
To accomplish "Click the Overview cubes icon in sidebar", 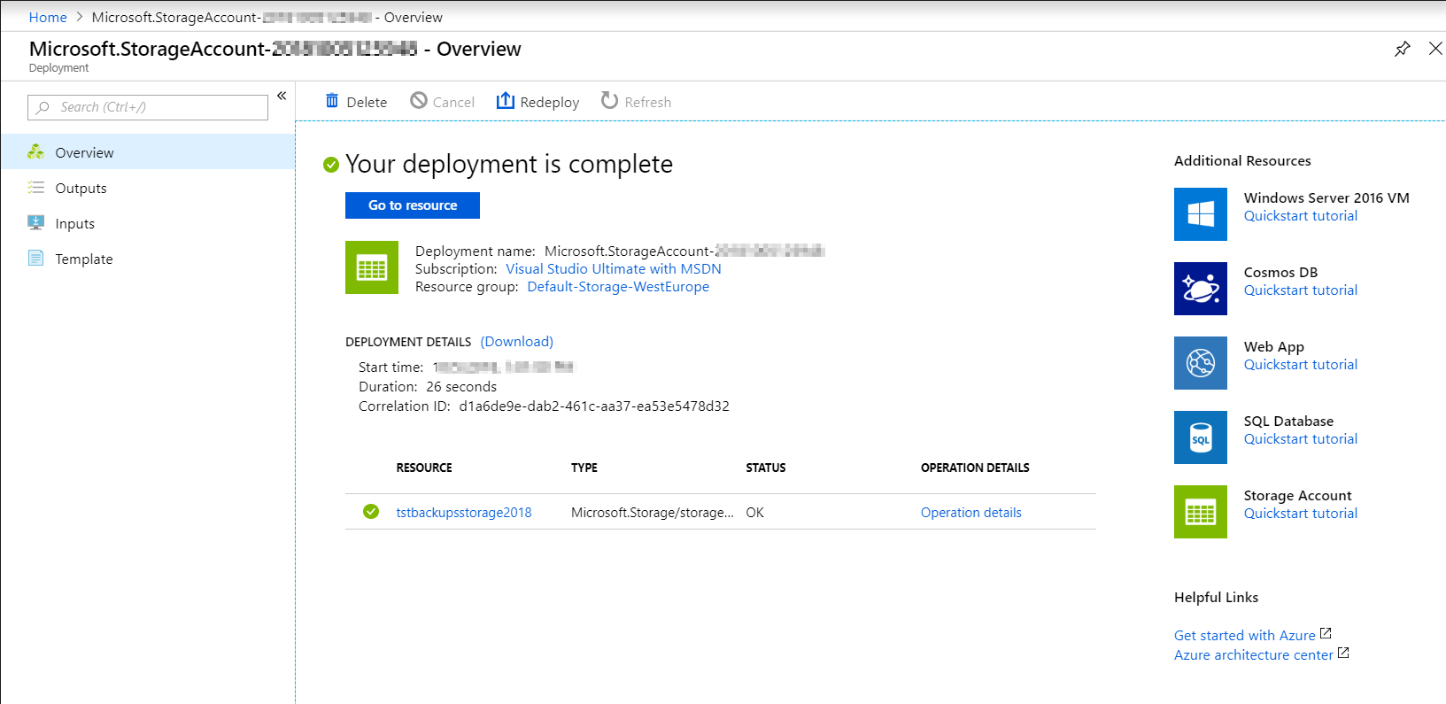I will [35, 151].
